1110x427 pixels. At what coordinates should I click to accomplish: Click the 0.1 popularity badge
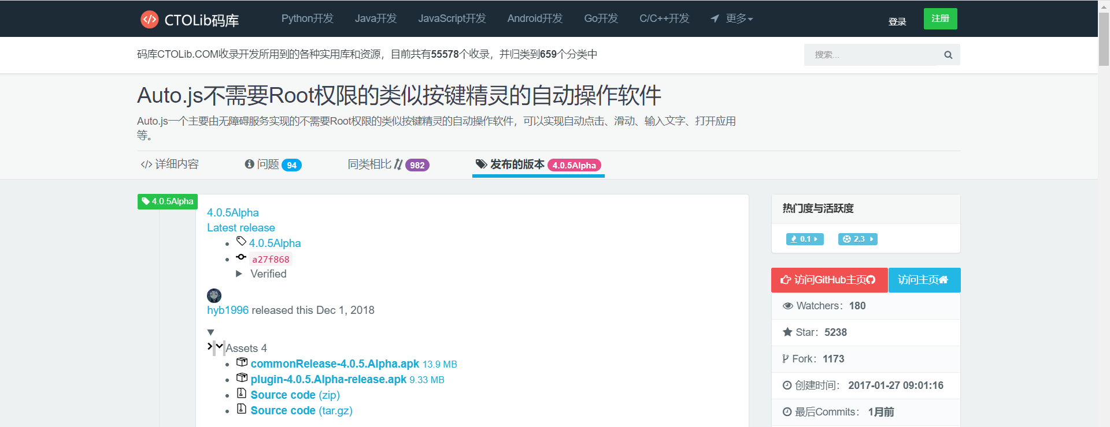pos(805,239)
